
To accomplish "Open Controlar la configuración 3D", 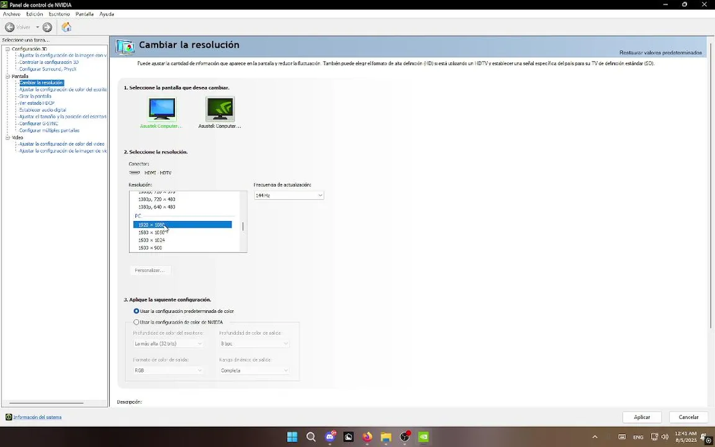I will point(49,62).
